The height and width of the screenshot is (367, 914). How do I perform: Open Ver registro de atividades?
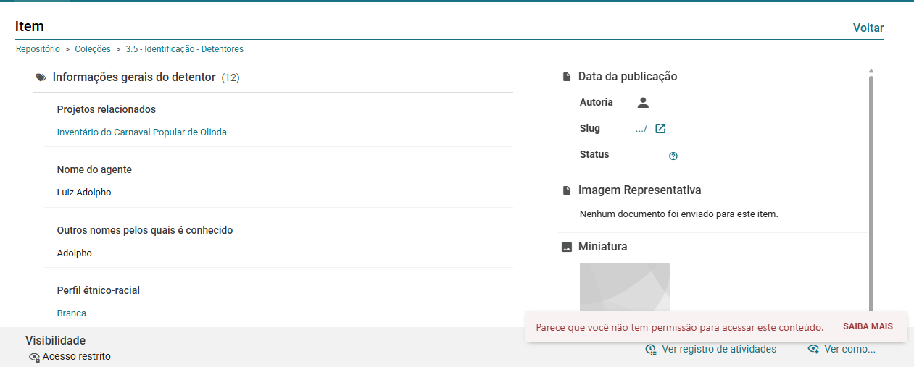click(x=719, y=349)
